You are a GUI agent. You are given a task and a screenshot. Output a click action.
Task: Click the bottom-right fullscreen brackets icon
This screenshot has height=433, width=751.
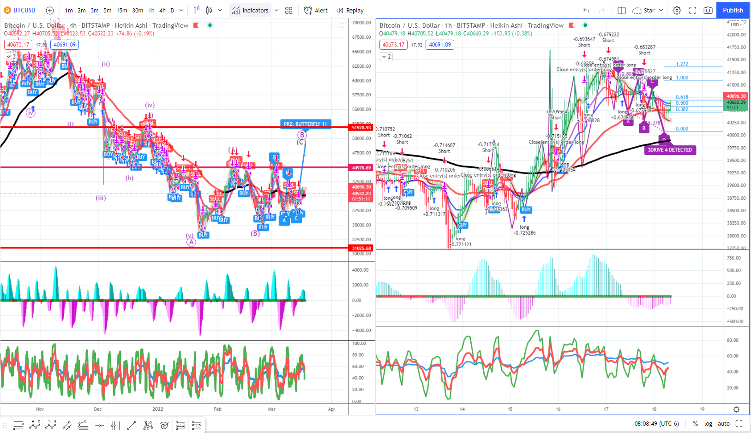tap(739, 423)
